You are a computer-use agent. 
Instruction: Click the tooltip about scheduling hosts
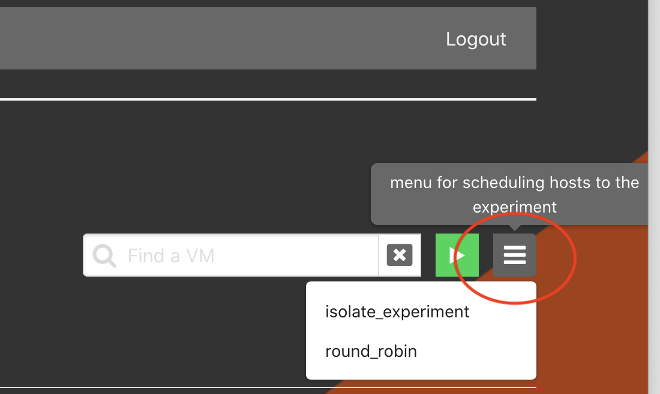[514, 194]
